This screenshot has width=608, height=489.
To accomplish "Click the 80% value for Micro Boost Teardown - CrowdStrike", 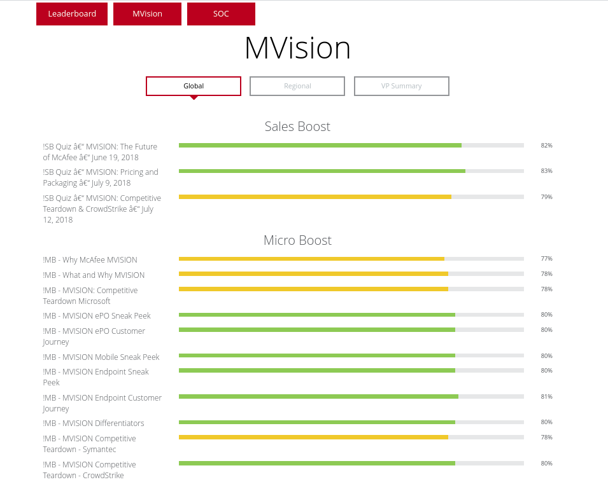I will tap(546, 464).
